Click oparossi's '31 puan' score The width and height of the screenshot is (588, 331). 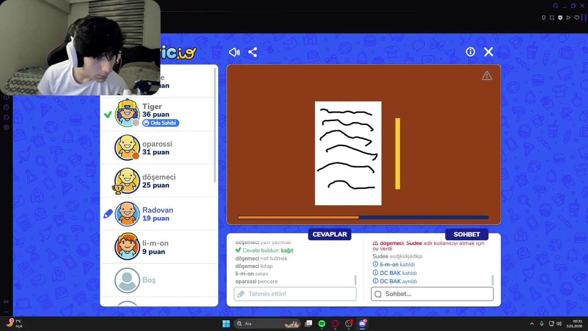(x=156, y=152)
